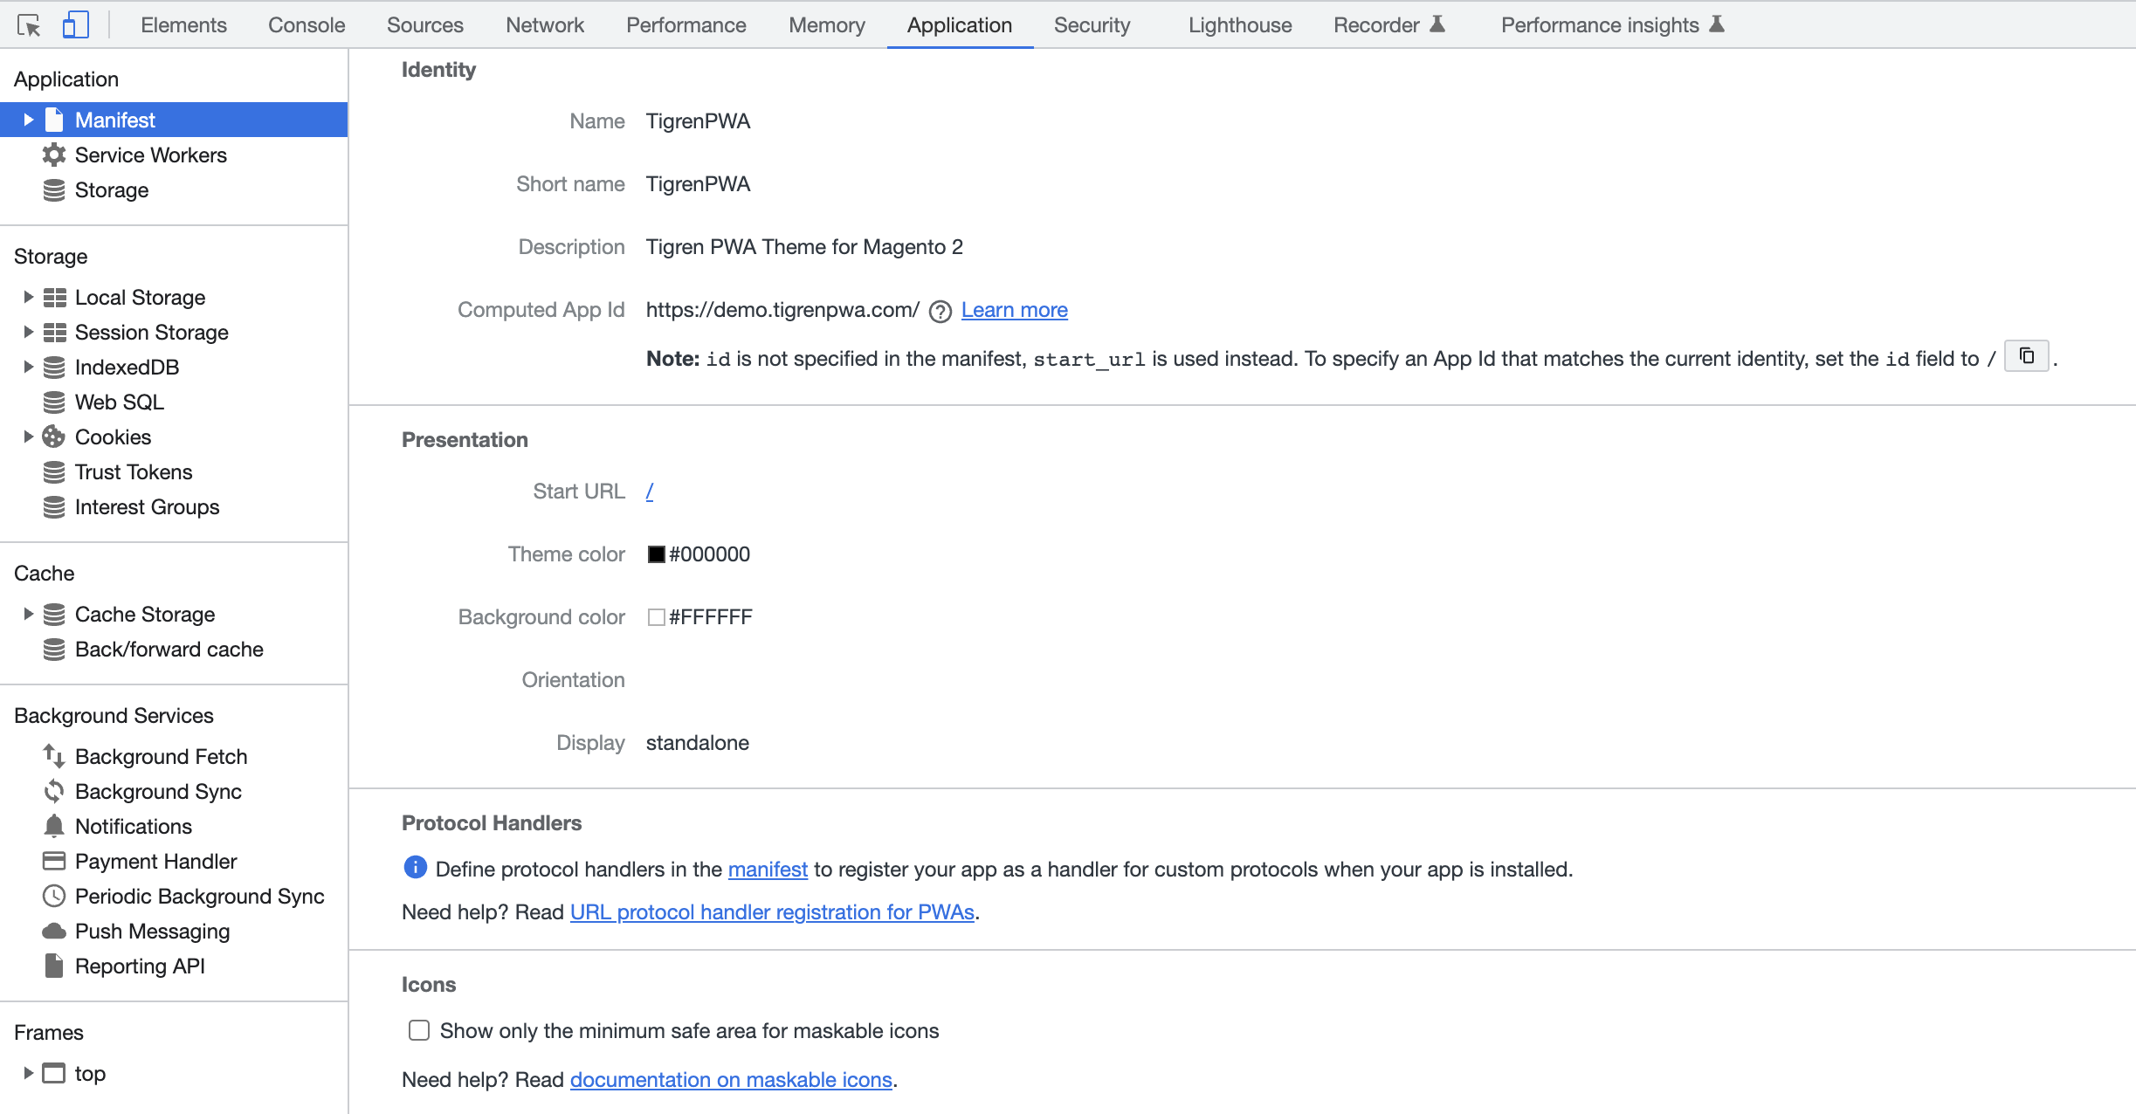This screenshot has height=1114, width=2136.
Task: Expand the top frame in Frames section
Action: [x=27, y=1073]
